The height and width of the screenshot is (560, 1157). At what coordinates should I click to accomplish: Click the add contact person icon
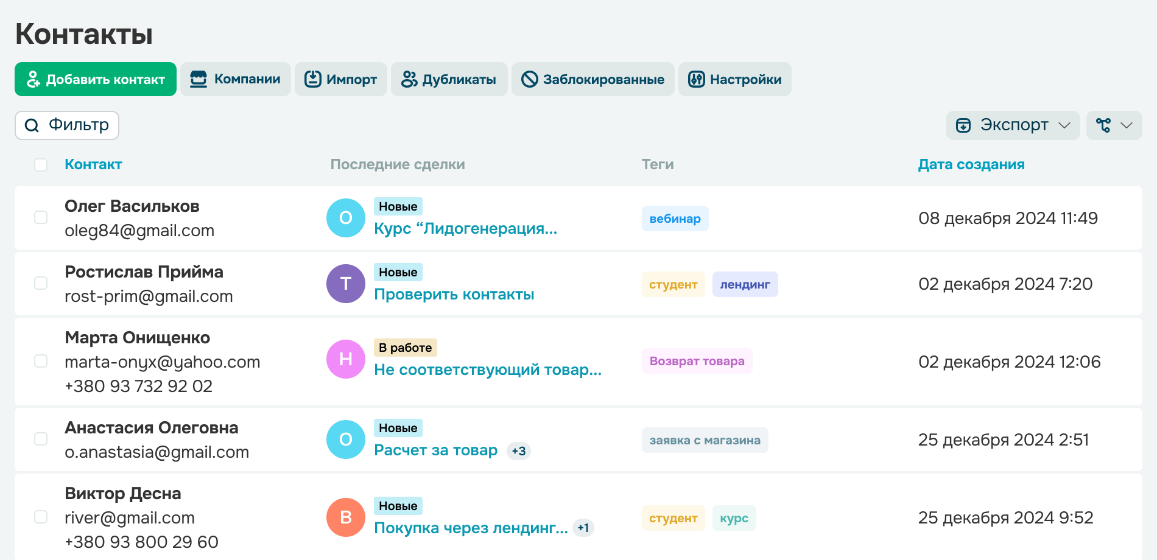(33, 79)
